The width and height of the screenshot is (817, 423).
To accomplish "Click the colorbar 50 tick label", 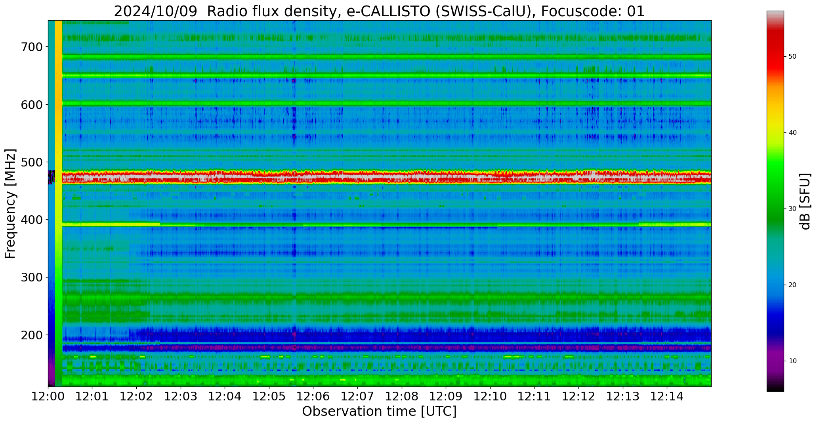I will (792, 57).
